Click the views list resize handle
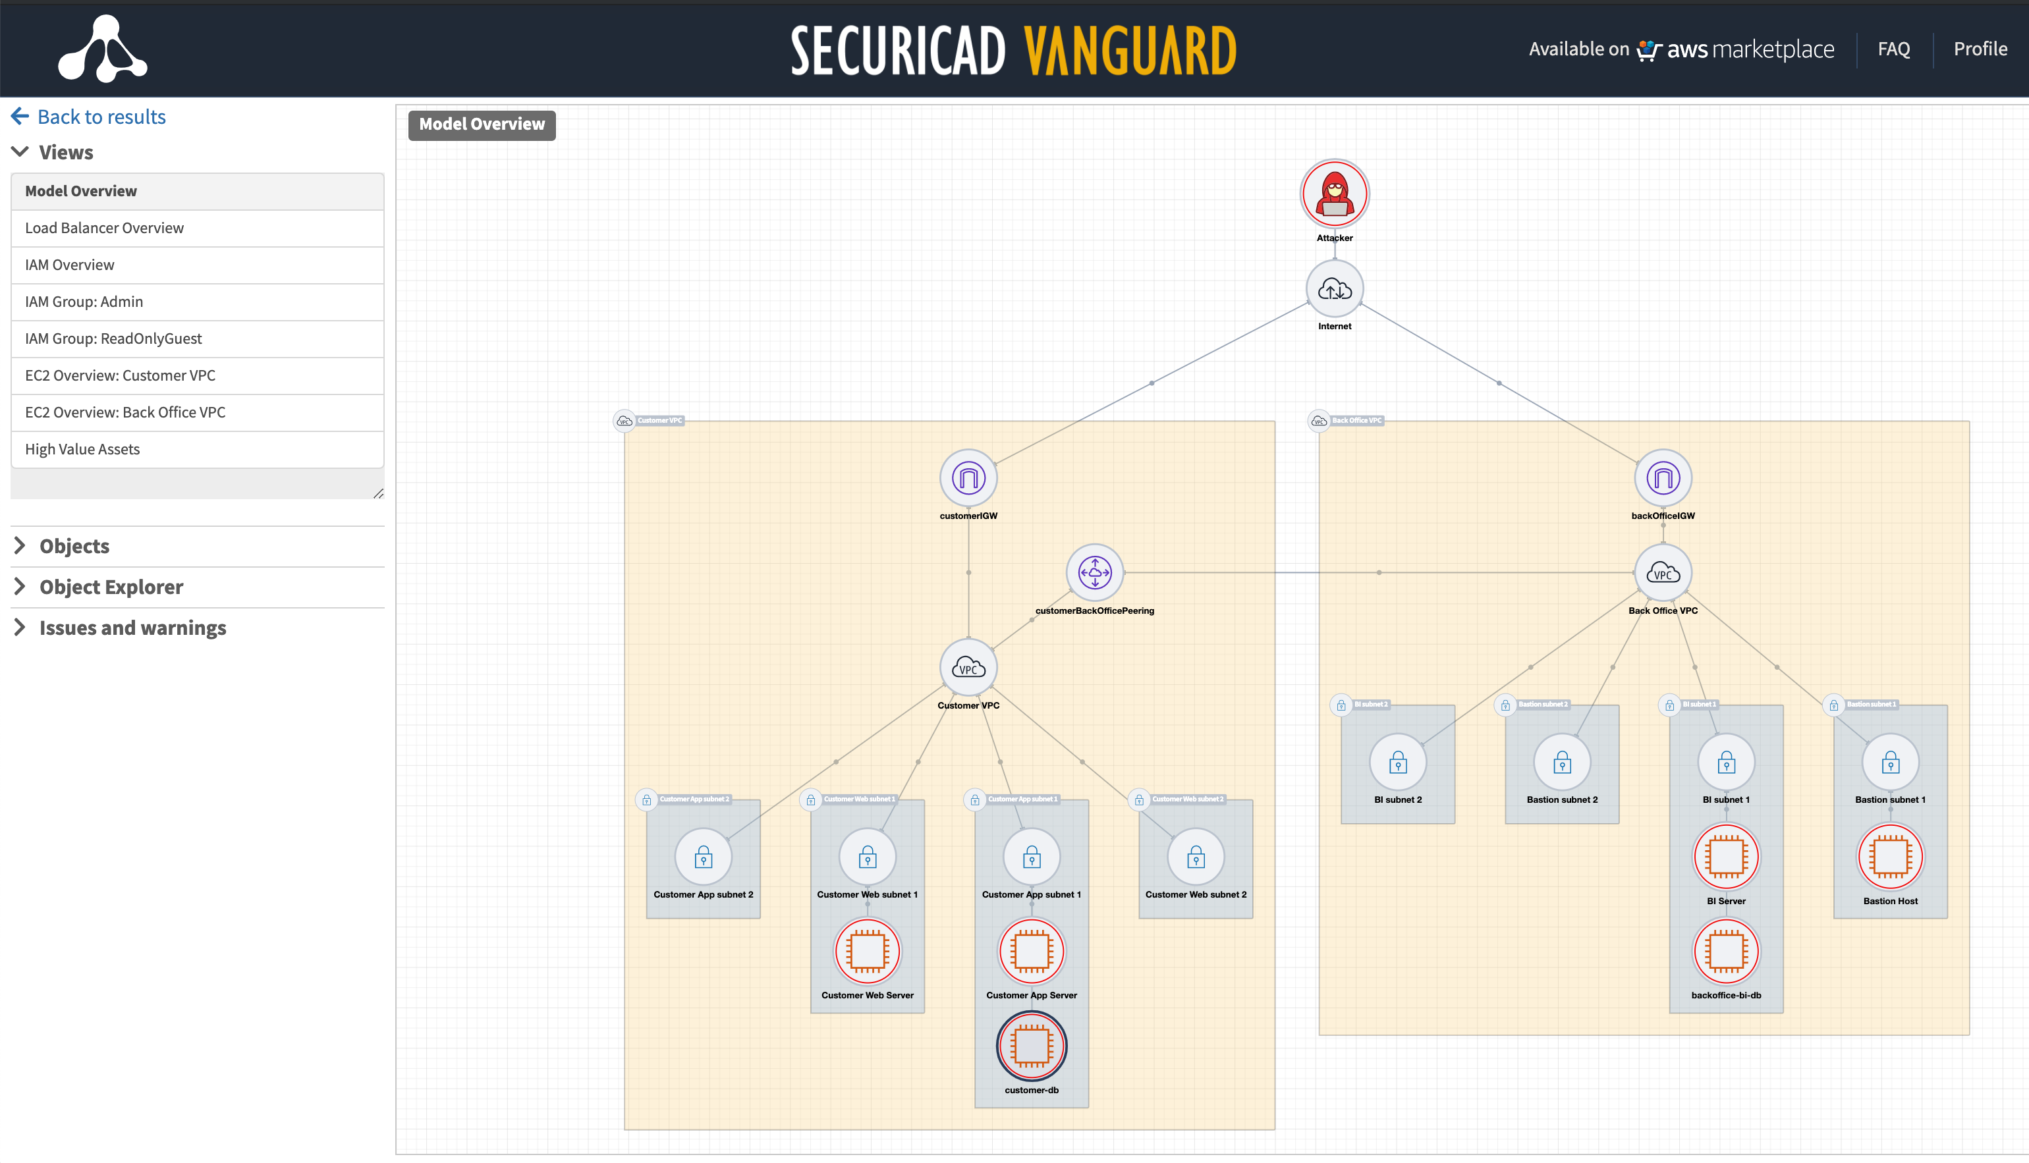Image resolution: width=2029 pixels, height=1163 pixels. coord(379,494)
